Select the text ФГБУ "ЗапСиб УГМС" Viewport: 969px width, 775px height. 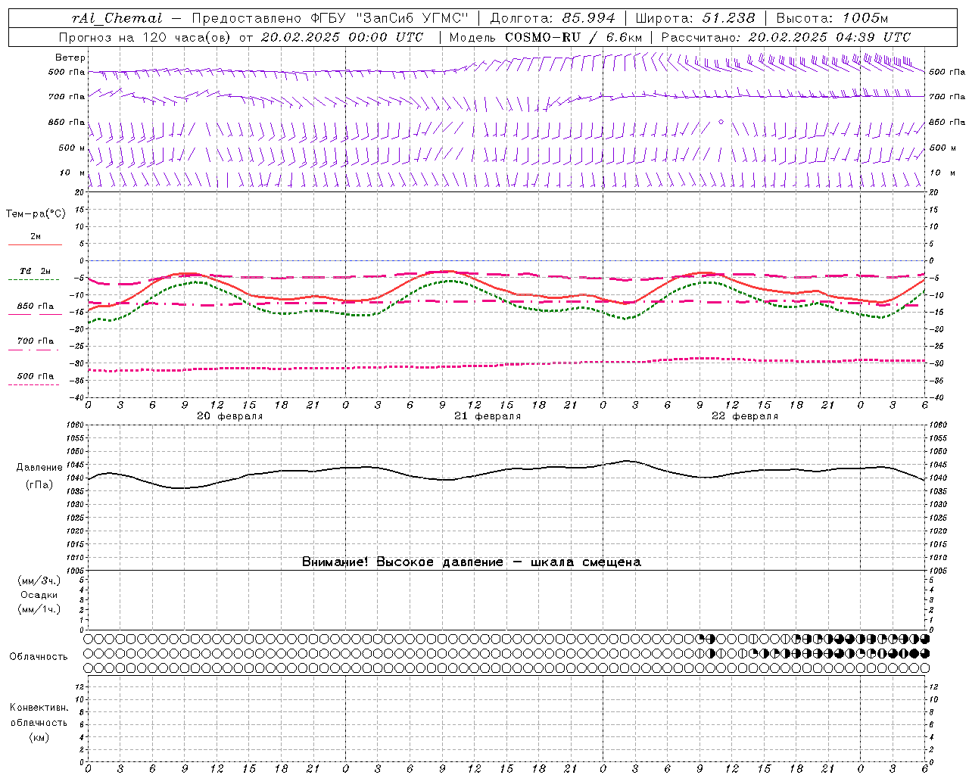[390, 18]
